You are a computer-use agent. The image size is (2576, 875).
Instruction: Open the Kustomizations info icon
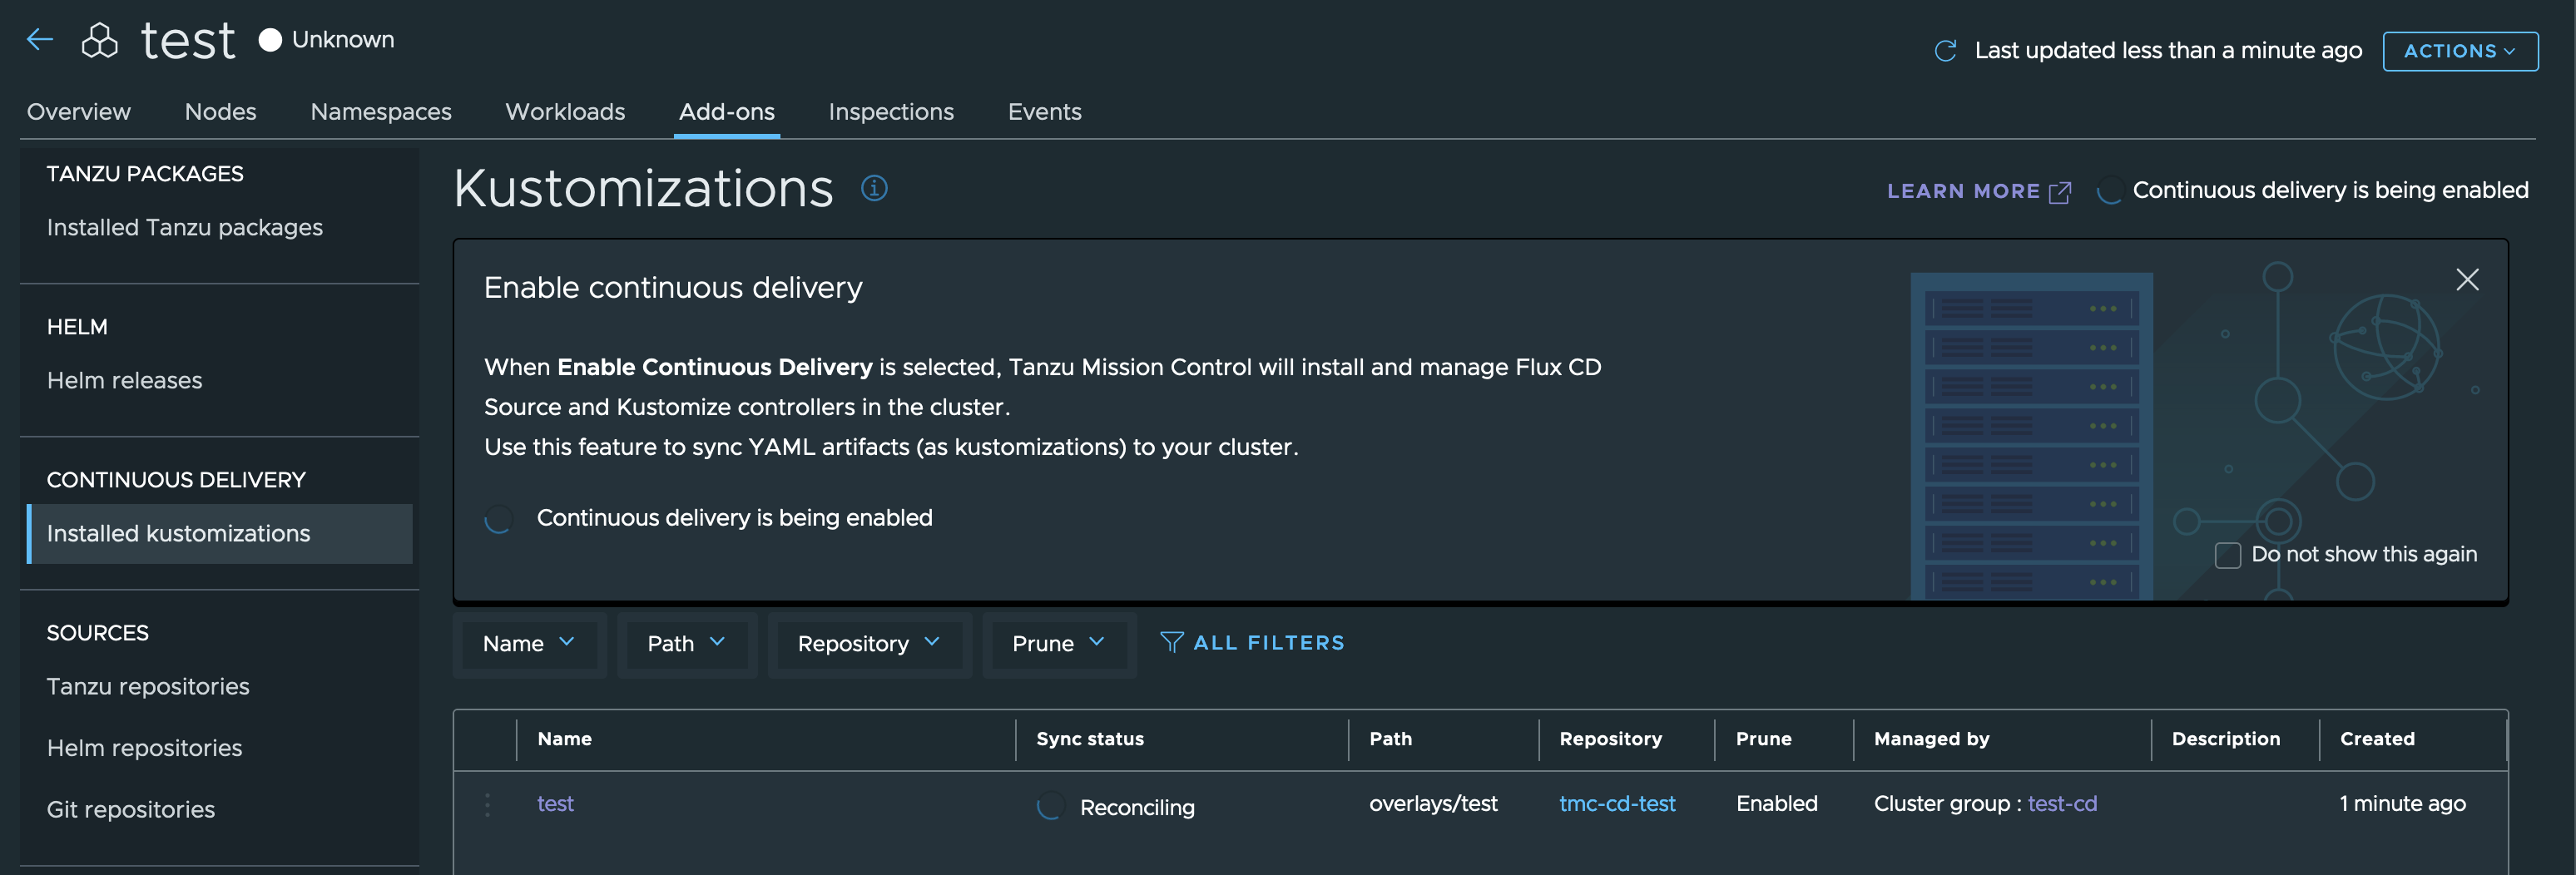(x=874, y=188)
